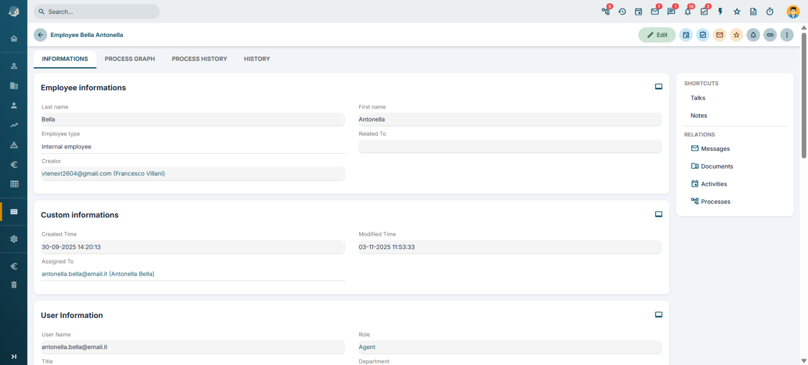Collapse the Employee informations section
808x365 pixels.
(658, 87)
